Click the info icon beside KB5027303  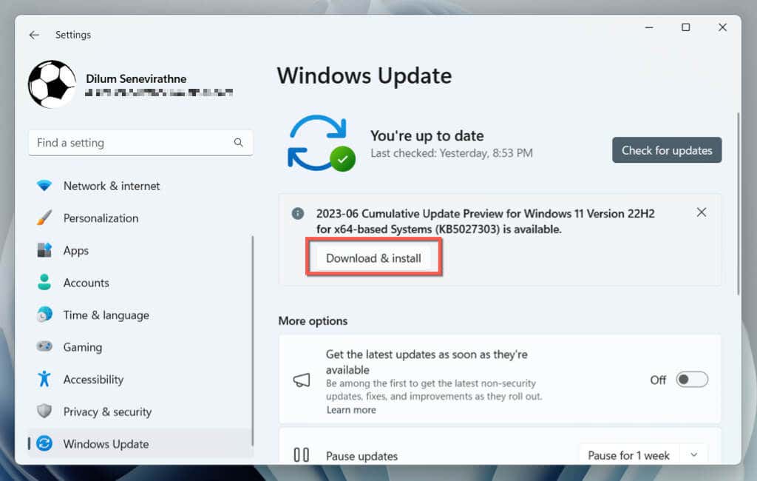tap(298, 213)
